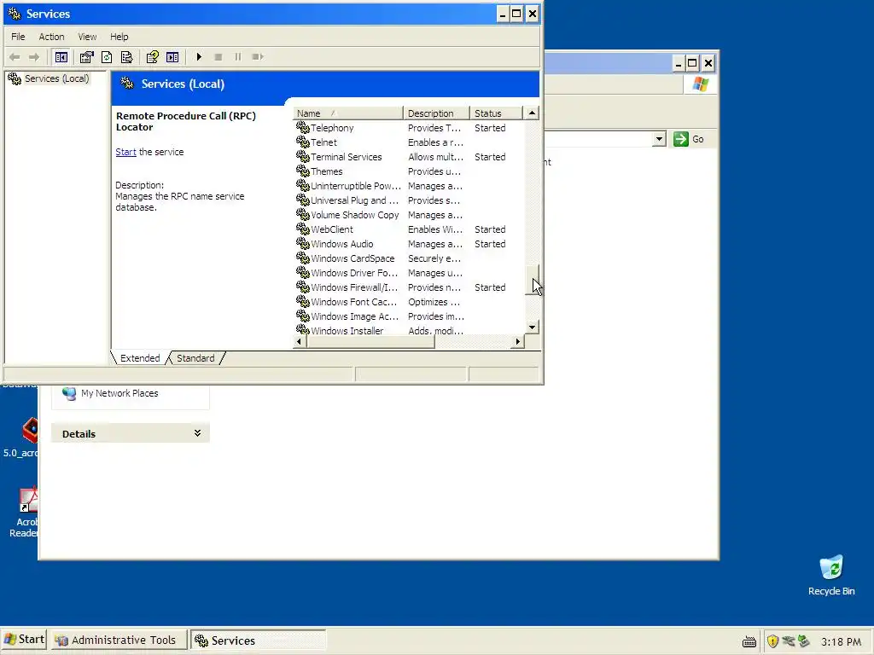Image resolution: width=874 pixels, height=655 pixels.
Task: Click Started status of Terminal Services
Action: tap(490, 157)
